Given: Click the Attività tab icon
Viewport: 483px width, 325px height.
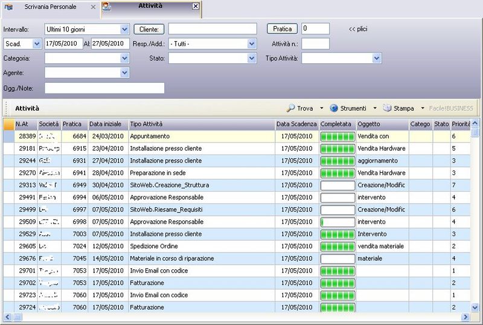Looking at the screenshot, I should [x=107, y=7].
